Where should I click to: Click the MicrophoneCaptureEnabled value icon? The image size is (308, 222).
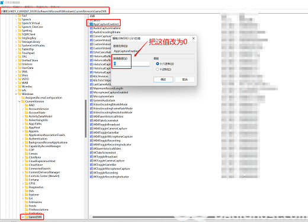click(x=91, y=93)
